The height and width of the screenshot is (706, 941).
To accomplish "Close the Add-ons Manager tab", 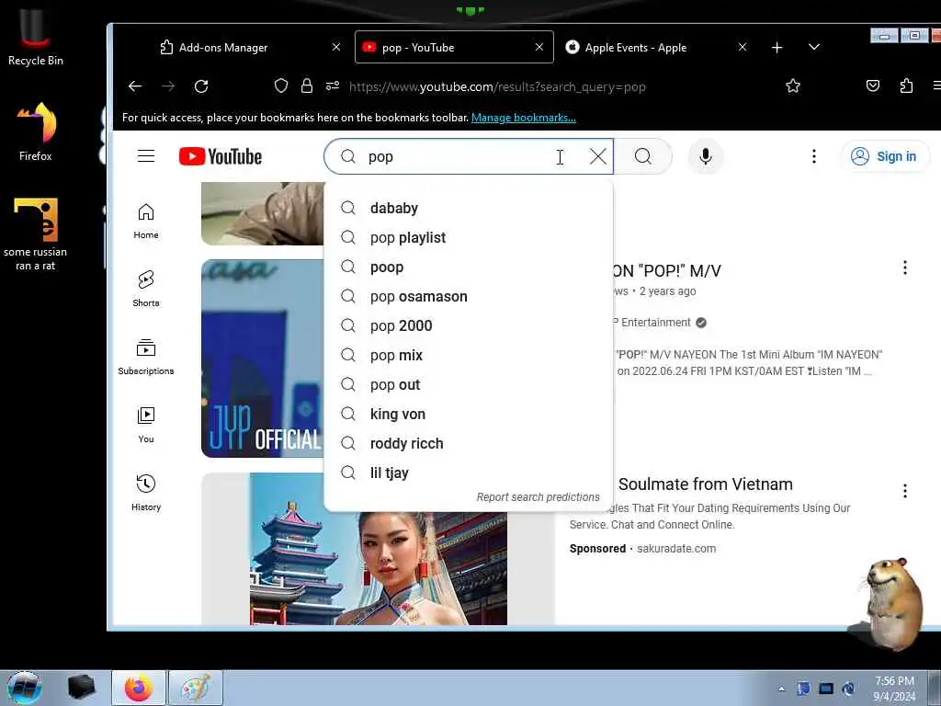I will click(x=336, y=47).
